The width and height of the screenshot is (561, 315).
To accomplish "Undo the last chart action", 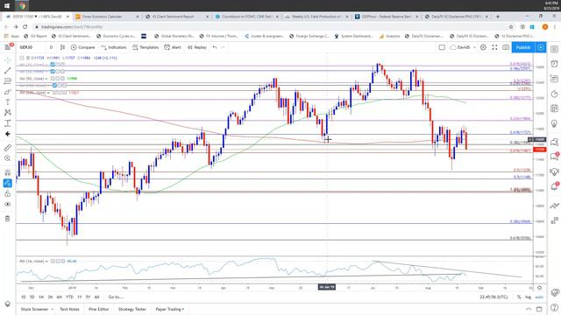I will 215,47.
